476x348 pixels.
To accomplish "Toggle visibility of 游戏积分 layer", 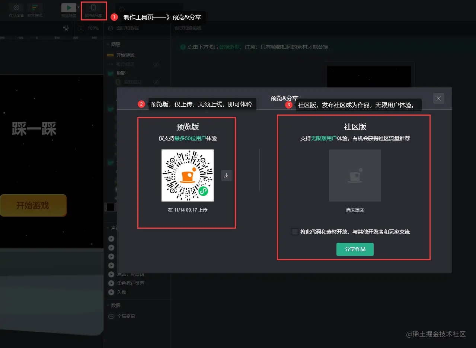I will coord(156,82).
